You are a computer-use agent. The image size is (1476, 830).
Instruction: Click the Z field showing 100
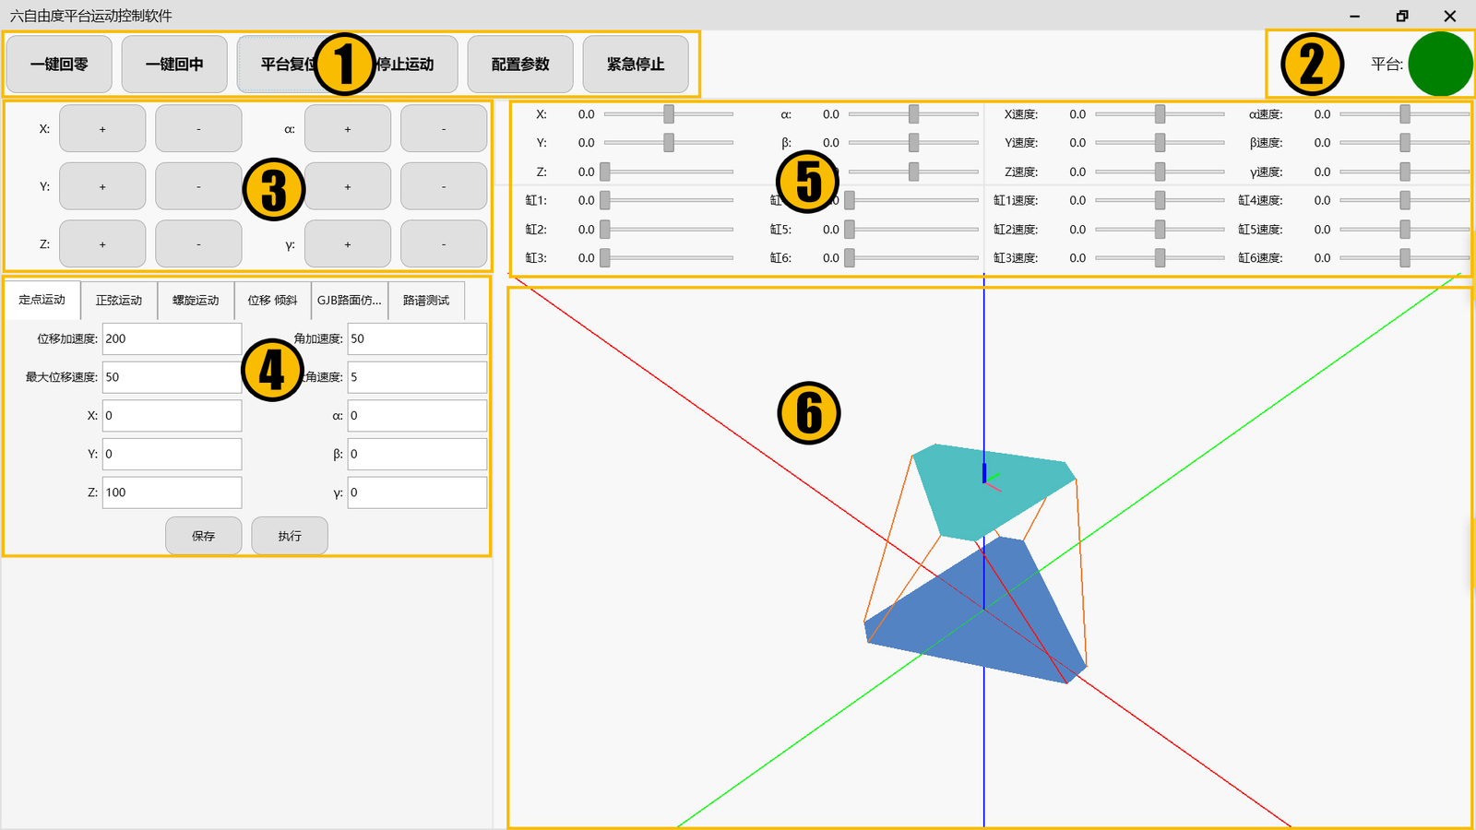coord(172,492)
